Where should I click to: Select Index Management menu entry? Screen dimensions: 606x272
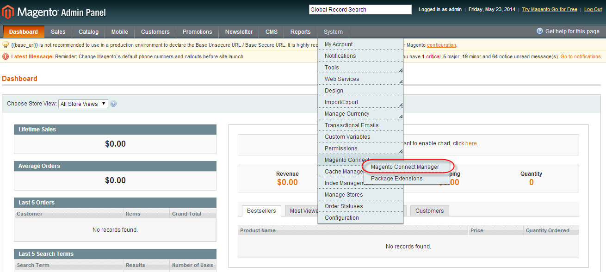coord(344,183)
